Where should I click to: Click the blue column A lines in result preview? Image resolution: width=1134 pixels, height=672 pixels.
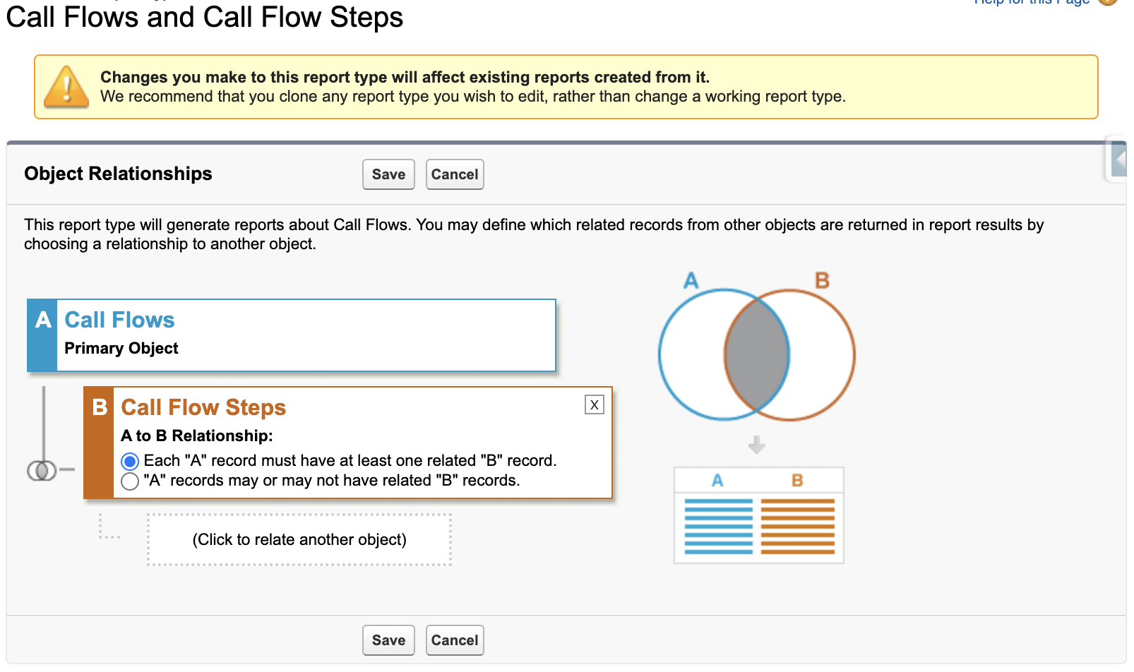coord(718,527)
